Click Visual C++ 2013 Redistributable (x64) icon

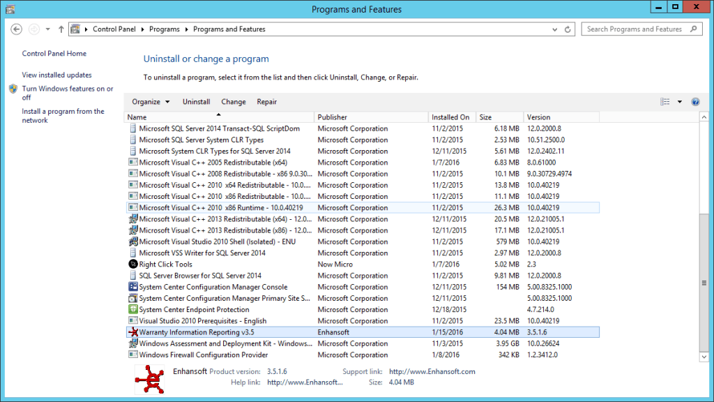(133, 218)
